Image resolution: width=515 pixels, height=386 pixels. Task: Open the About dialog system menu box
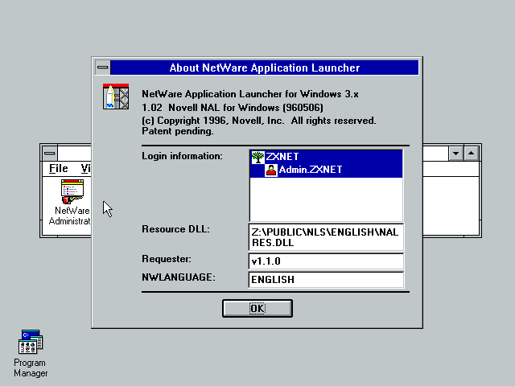pyautogui.click(x=103, y=68)
